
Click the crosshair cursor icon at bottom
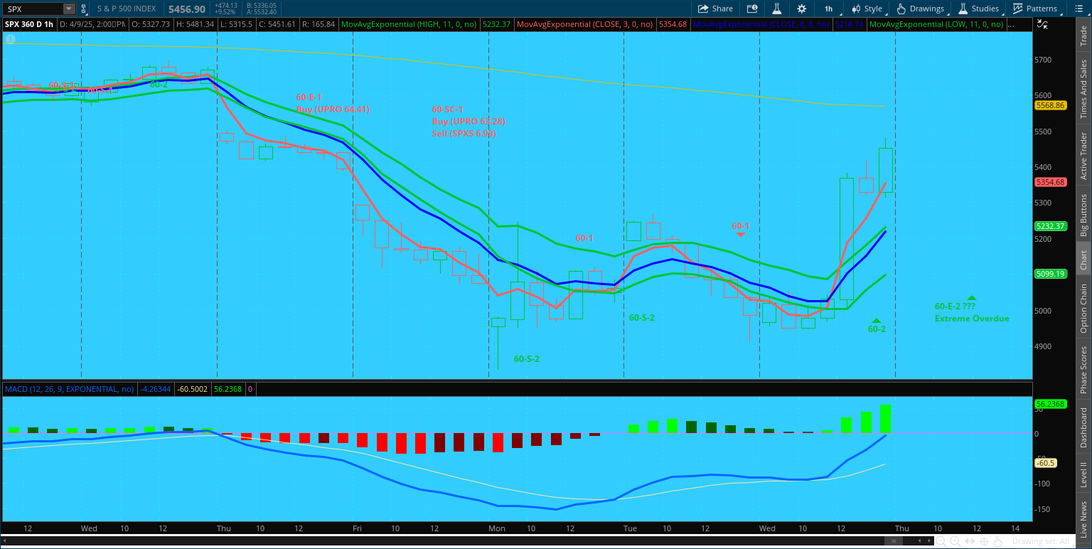pyautogui.click(x=983, y=542)
